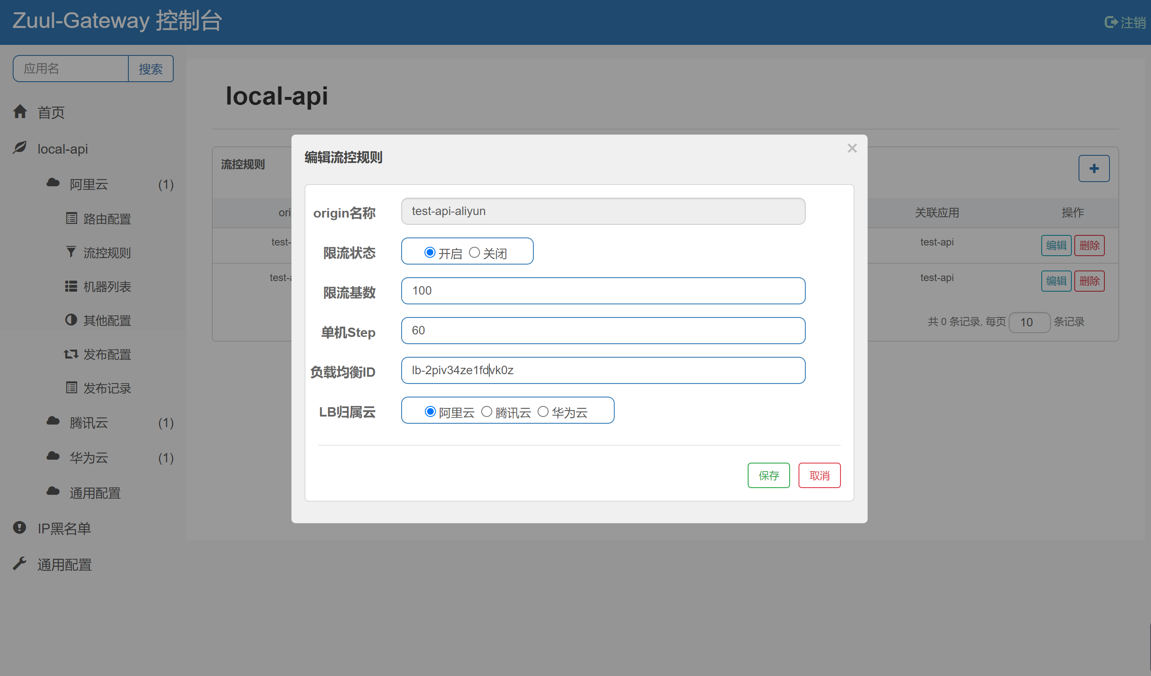Open 首页 in the sidebar
1151x676 pixels.
pyautogui.click(x=51, y=112)
